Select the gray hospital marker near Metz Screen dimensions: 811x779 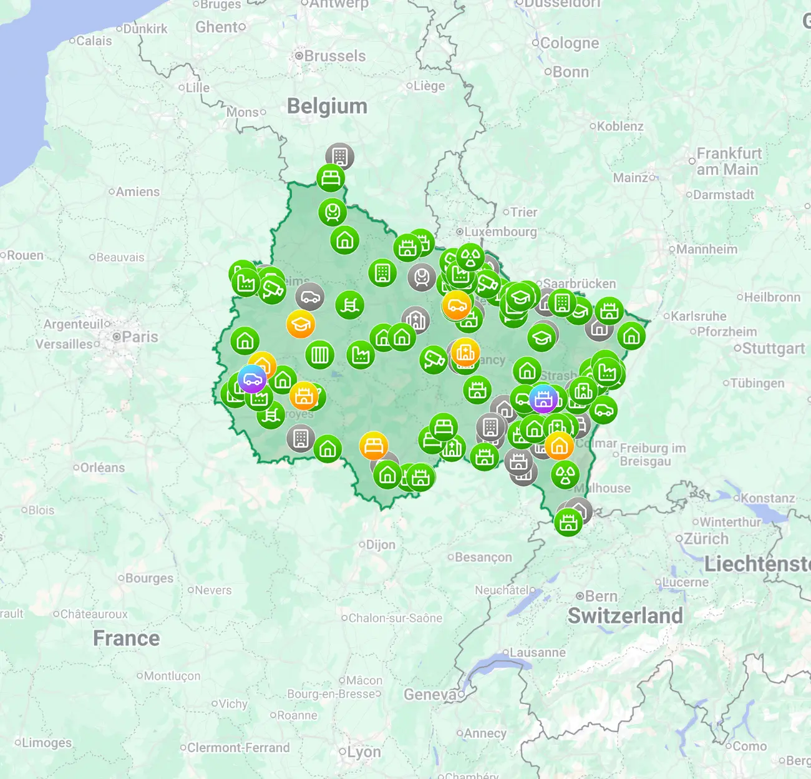416,320
